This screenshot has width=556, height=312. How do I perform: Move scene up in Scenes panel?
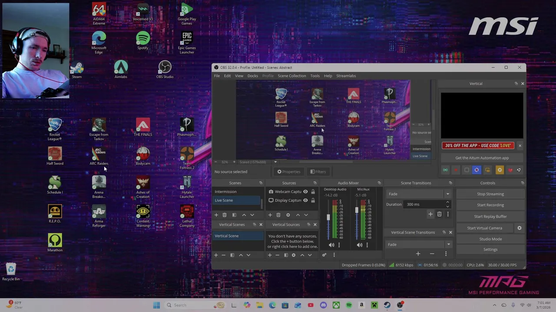(x=244, y=214)
